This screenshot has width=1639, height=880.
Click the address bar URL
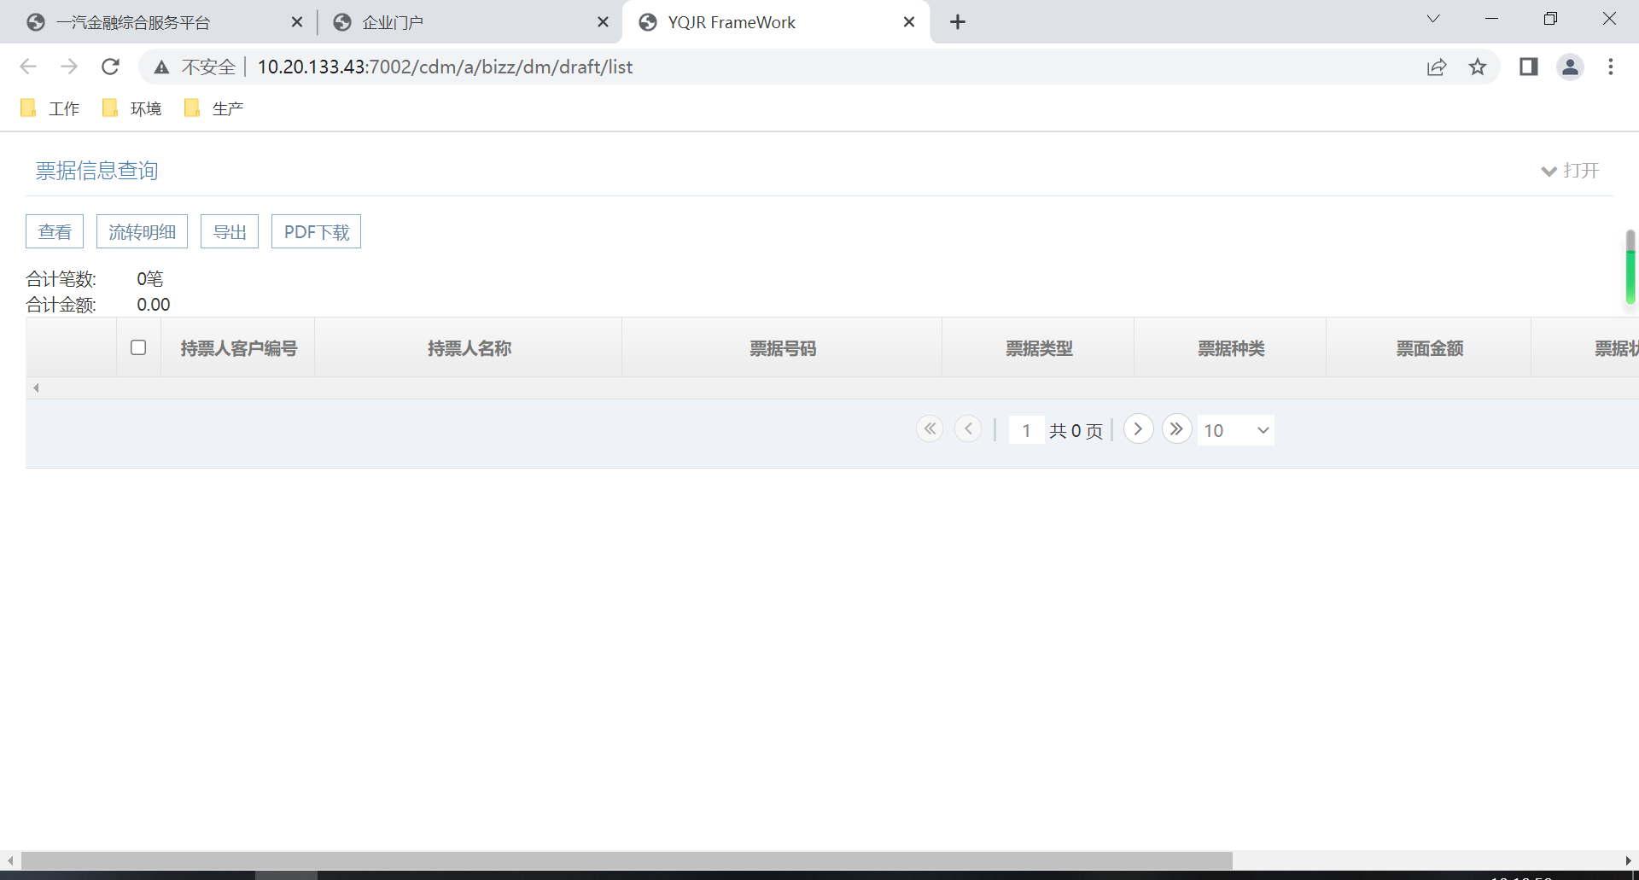point(445,67)
